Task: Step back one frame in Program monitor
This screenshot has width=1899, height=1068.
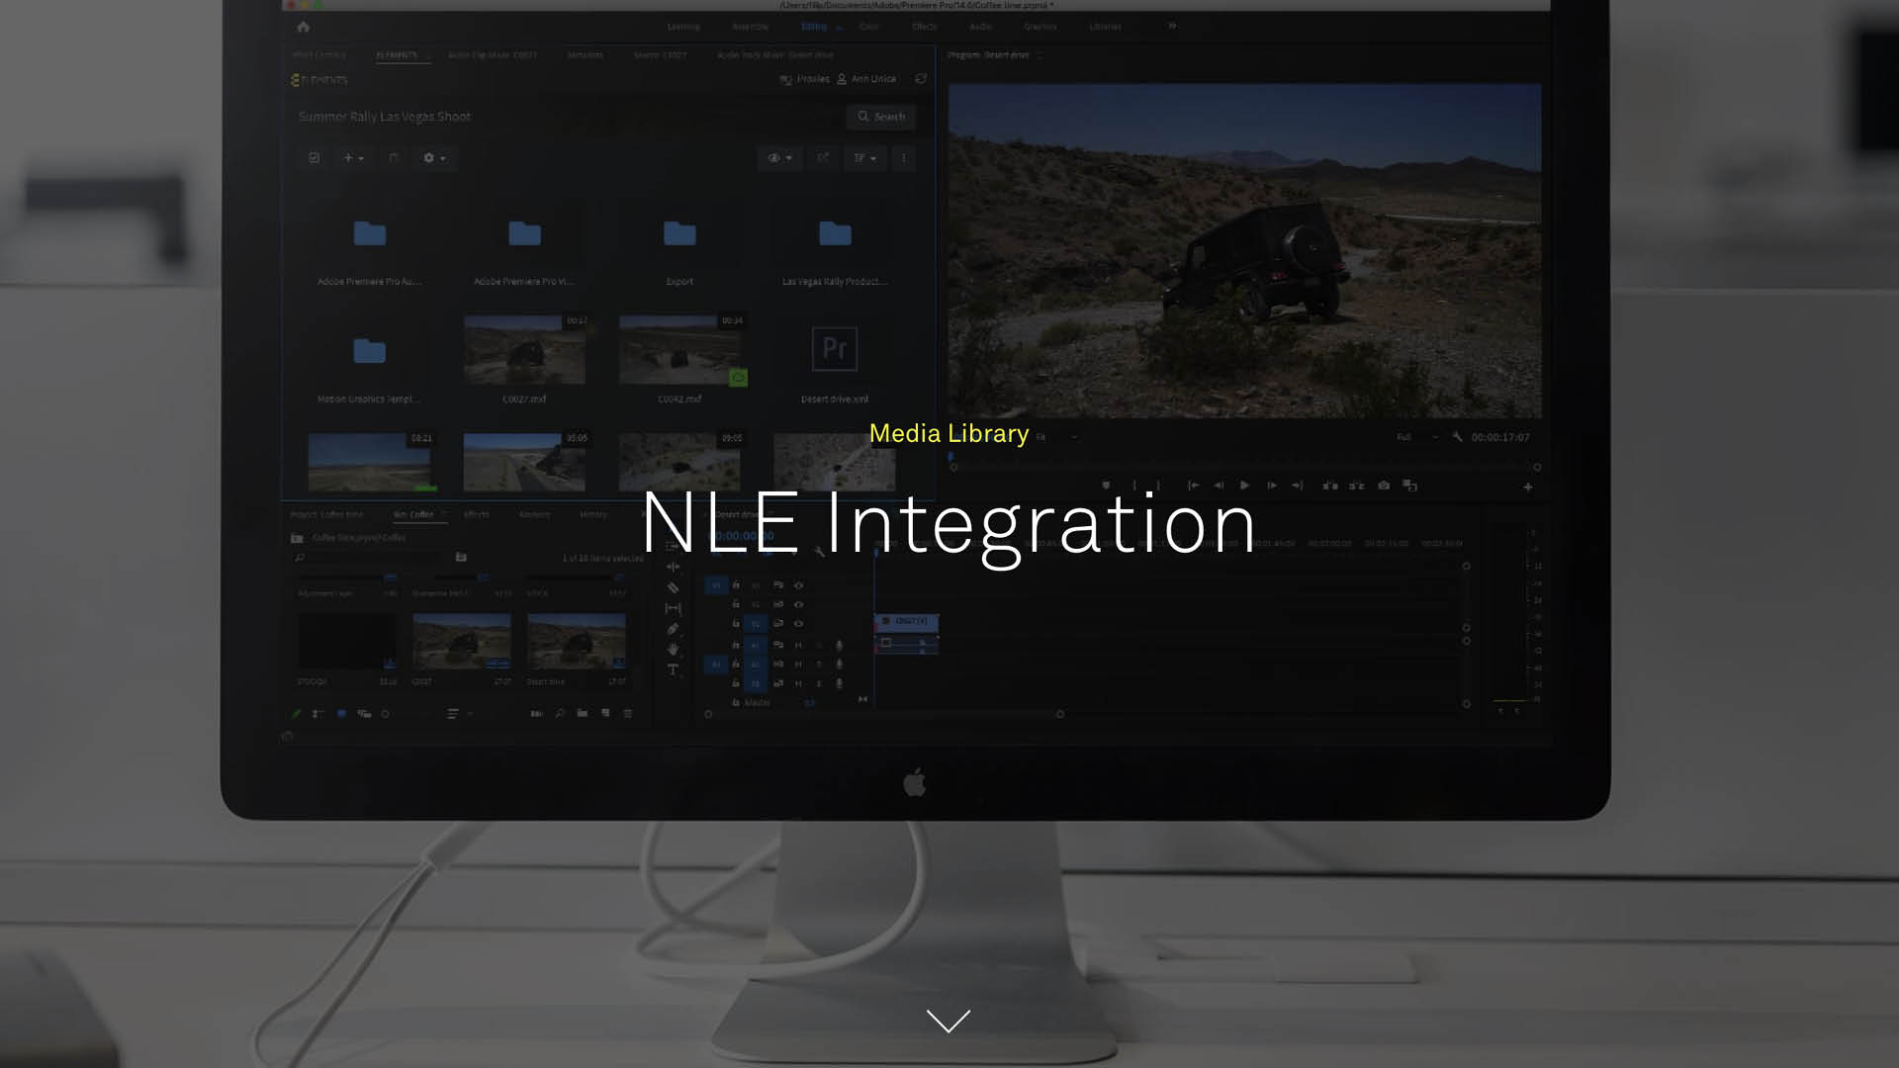Action: [1219, 486]
